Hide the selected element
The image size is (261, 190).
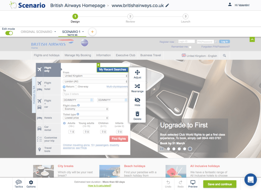[x=137, y=102]
